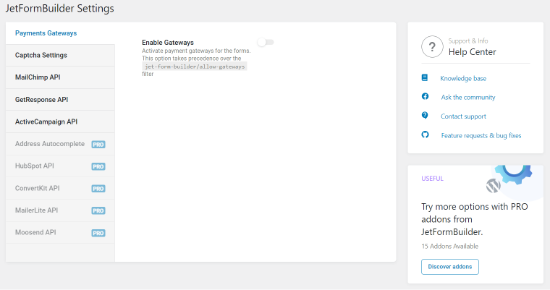Click the blue gear graphic in the PRO card
This screenshot has width=550, height=290.
tap(514, 174)
